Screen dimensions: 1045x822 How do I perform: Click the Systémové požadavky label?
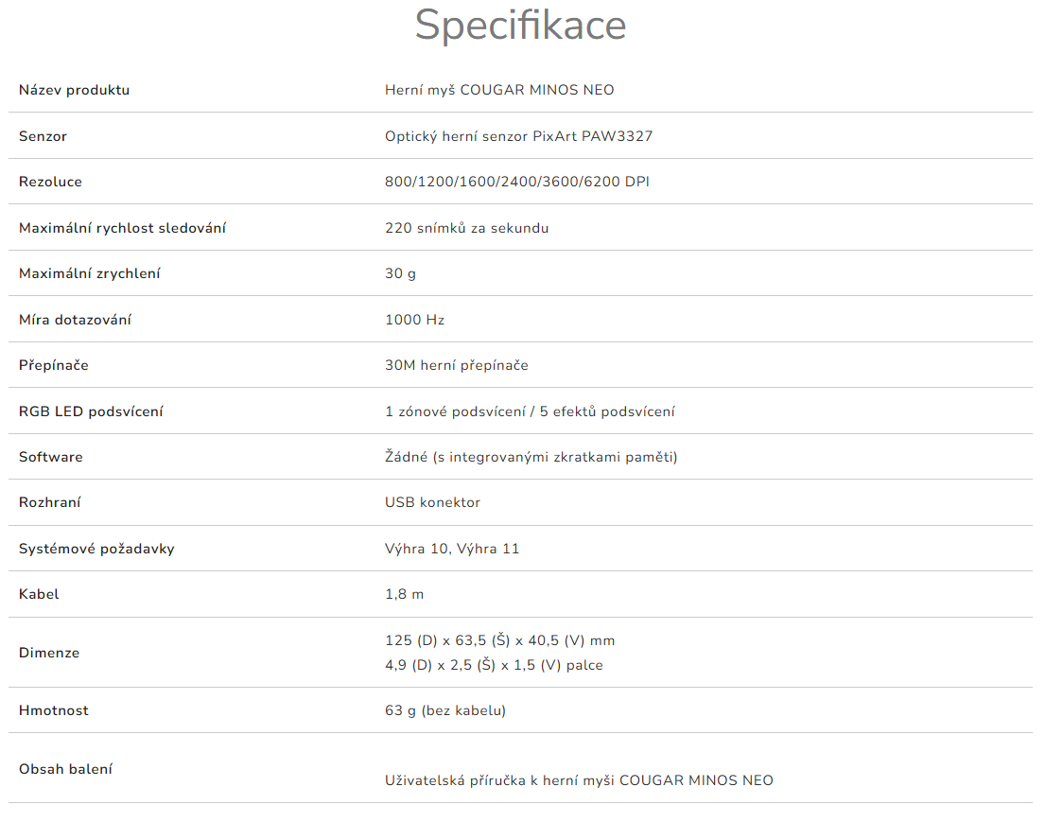click(96, 549)
